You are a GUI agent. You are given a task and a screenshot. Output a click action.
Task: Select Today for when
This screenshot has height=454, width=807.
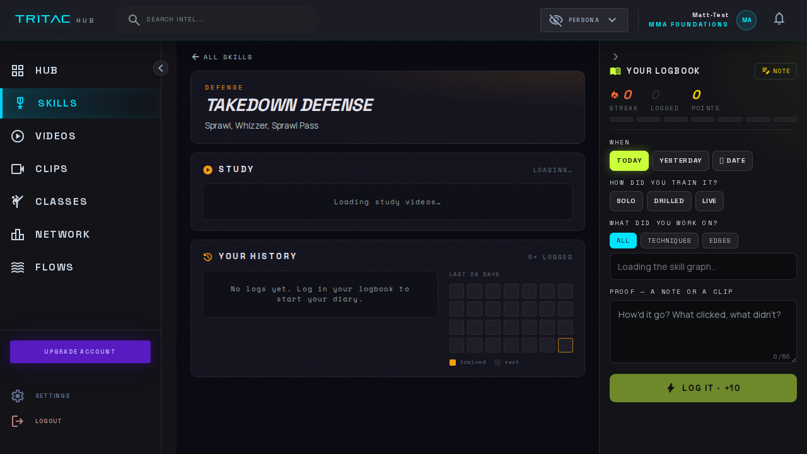point(629,161)
